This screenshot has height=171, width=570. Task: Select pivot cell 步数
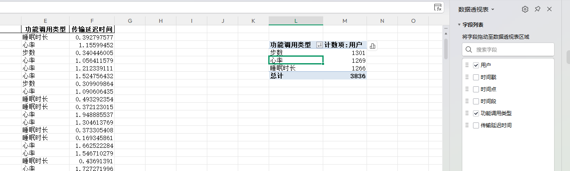[296, 52]
